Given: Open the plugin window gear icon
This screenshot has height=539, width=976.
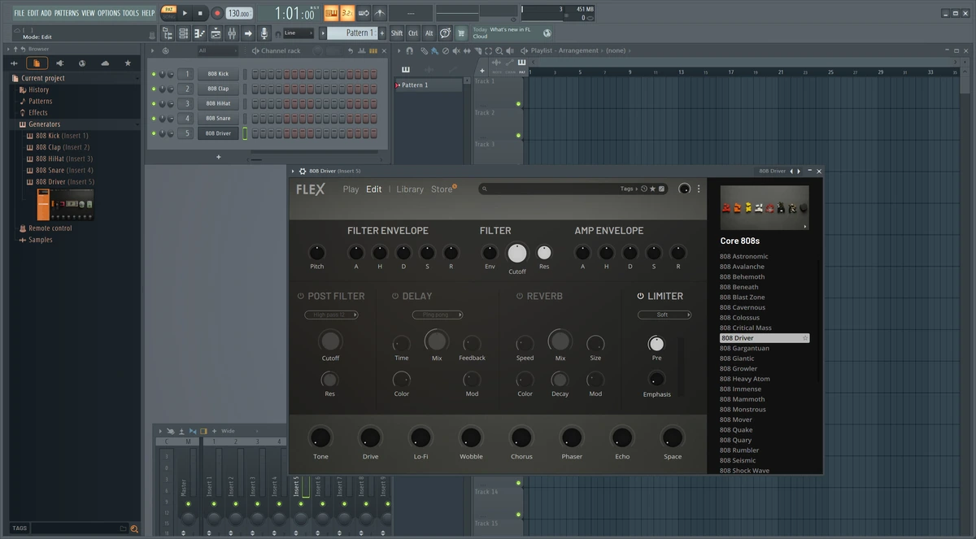Looking at the screenshot, I should 303,172.
